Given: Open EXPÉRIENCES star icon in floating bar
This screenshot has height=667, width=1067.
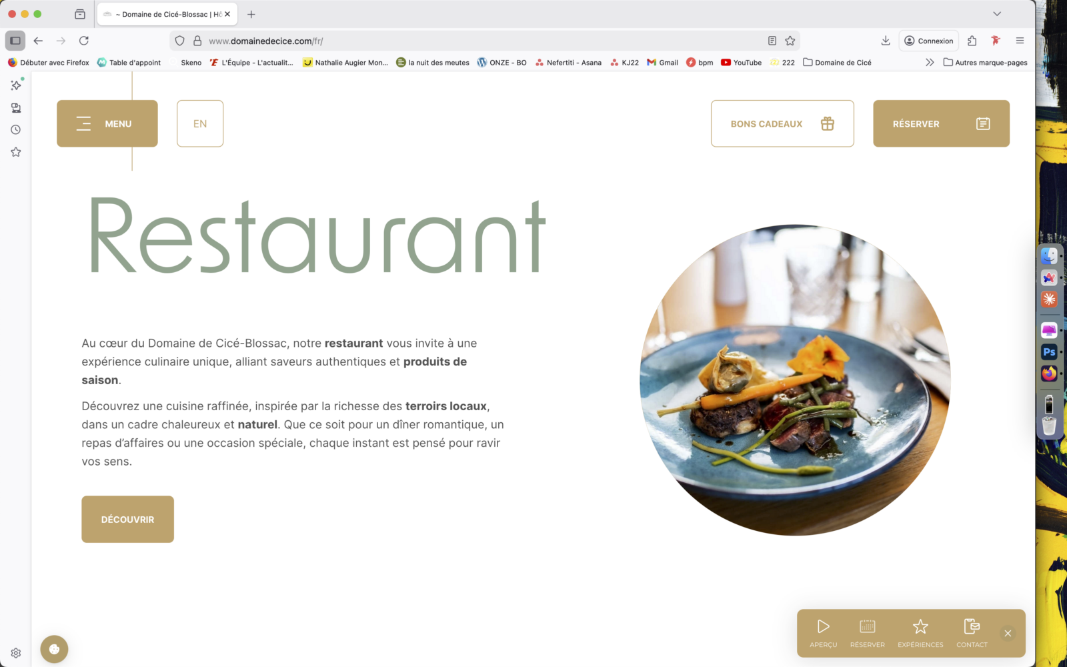Looking at the screenshot, I should (x=920, y=633).
